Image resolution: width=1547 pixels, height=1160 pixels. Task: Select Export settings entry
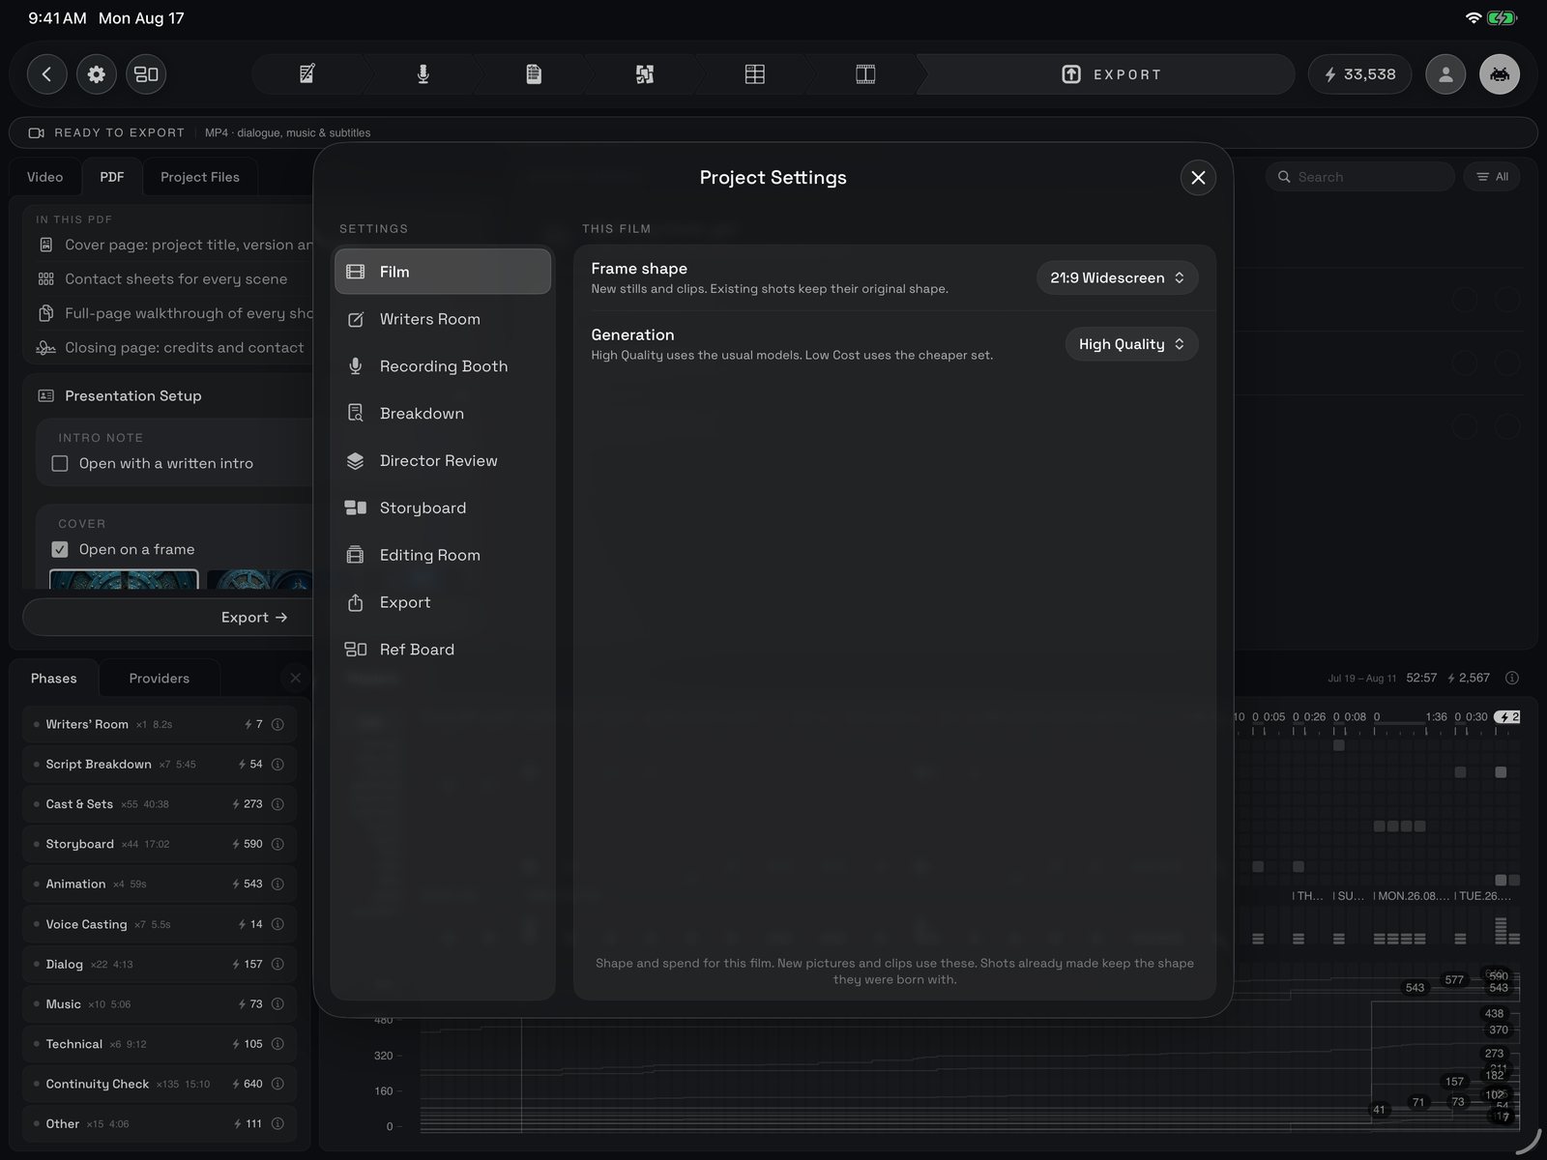443,602
